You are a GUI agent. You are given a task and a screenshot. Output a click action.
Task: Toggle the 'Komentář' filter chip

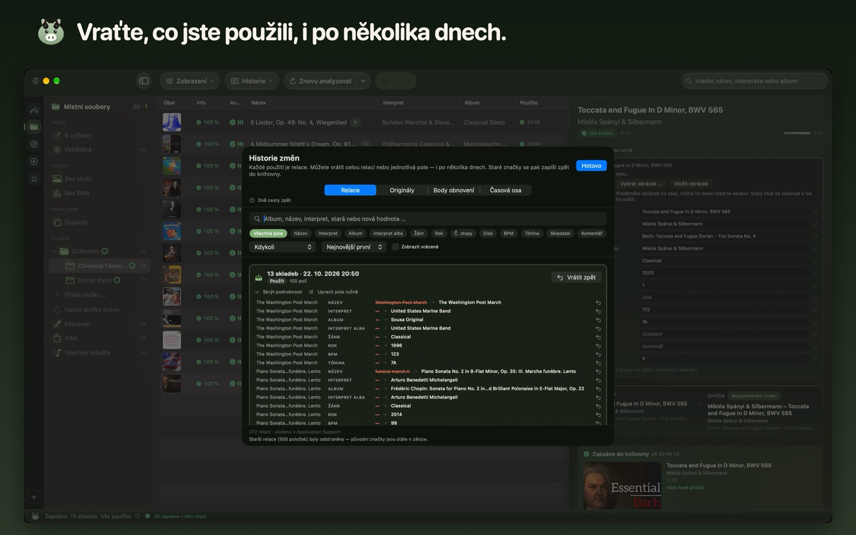coord(592,233)
